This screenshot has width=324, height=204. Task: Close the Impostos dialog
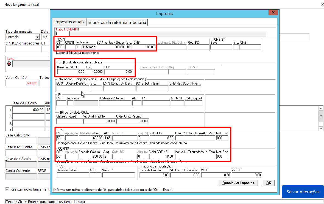click(x=273, y=12)
